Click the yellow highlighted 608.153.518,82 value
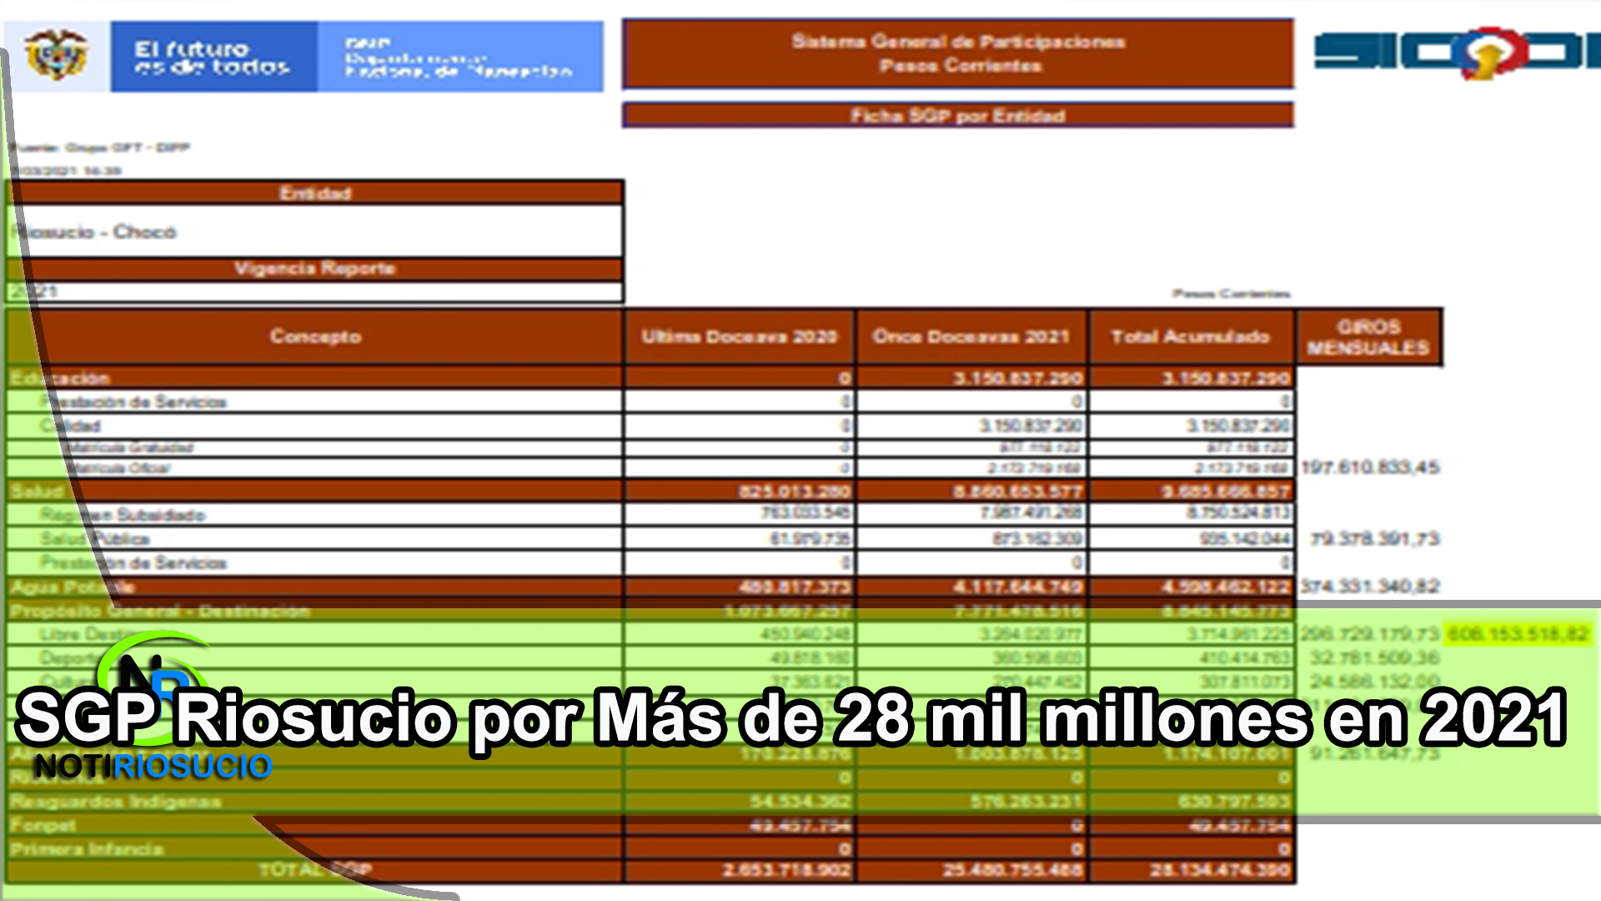Viewport: 1601px width, 901px height. pyautogui.click(x=1518, y=635)
